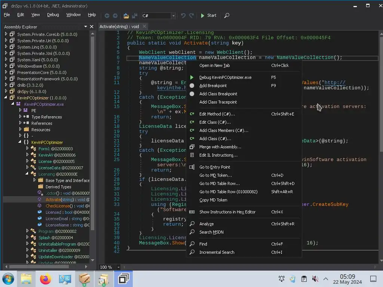Click the Search assemblies magnifier icon
Viewport: 383px width, 287px height.
pos(227,15)
